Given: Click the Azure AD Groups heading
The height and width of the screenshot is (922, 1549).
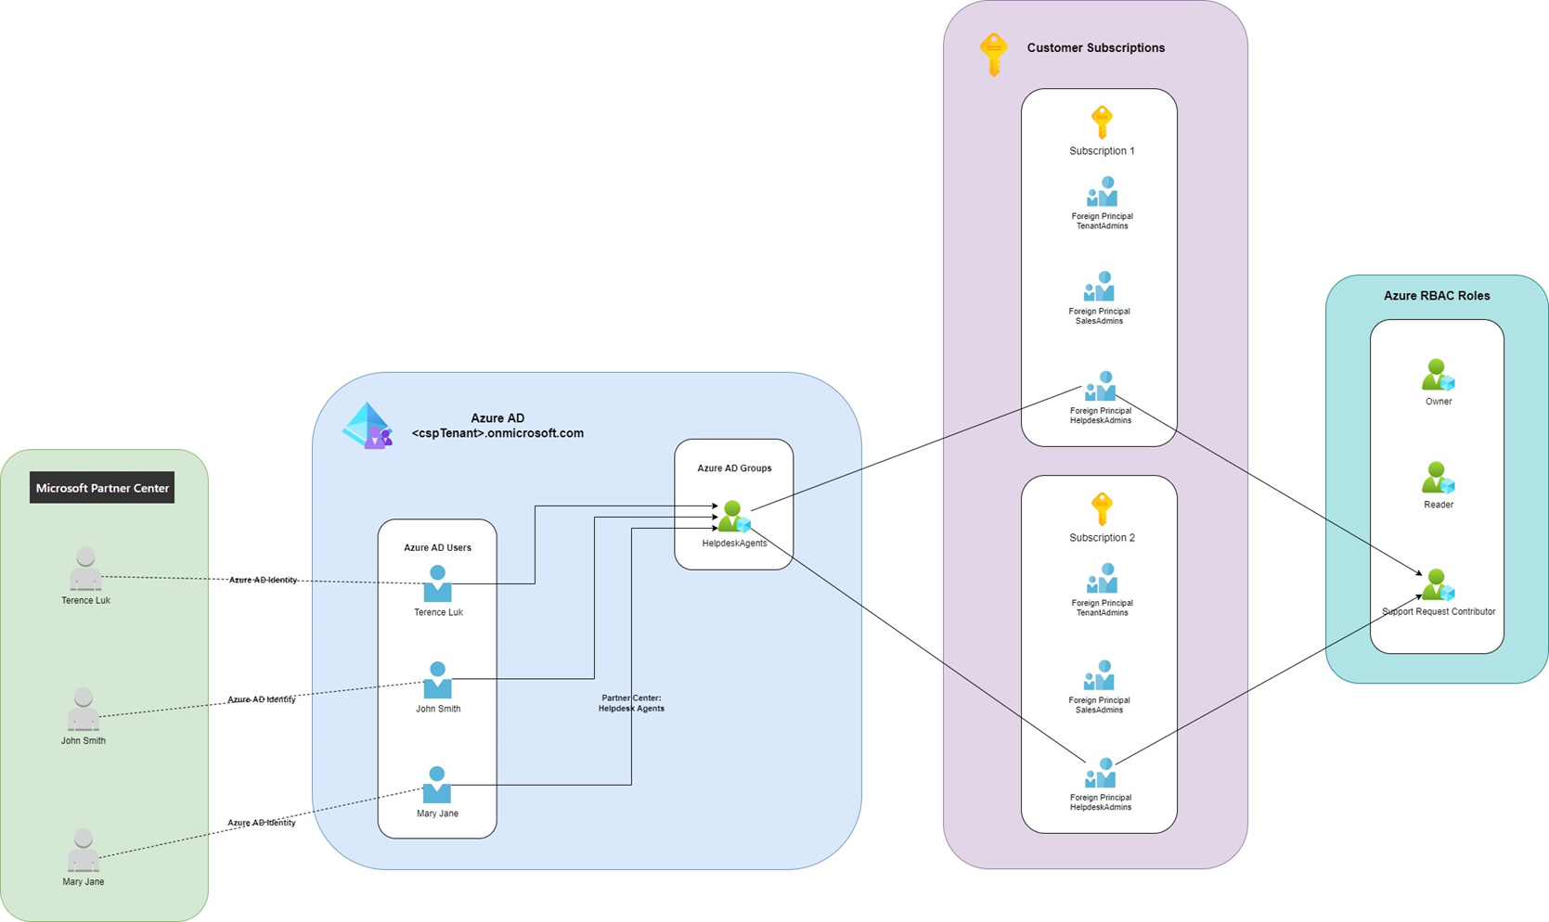Looking at the screenshot, I should coord(734,468).
